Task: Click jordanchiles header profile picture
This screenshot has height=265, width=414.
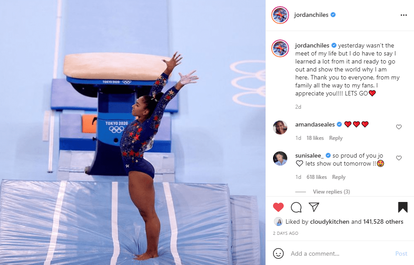Action: pyautogui.click(x=280, y=15)
